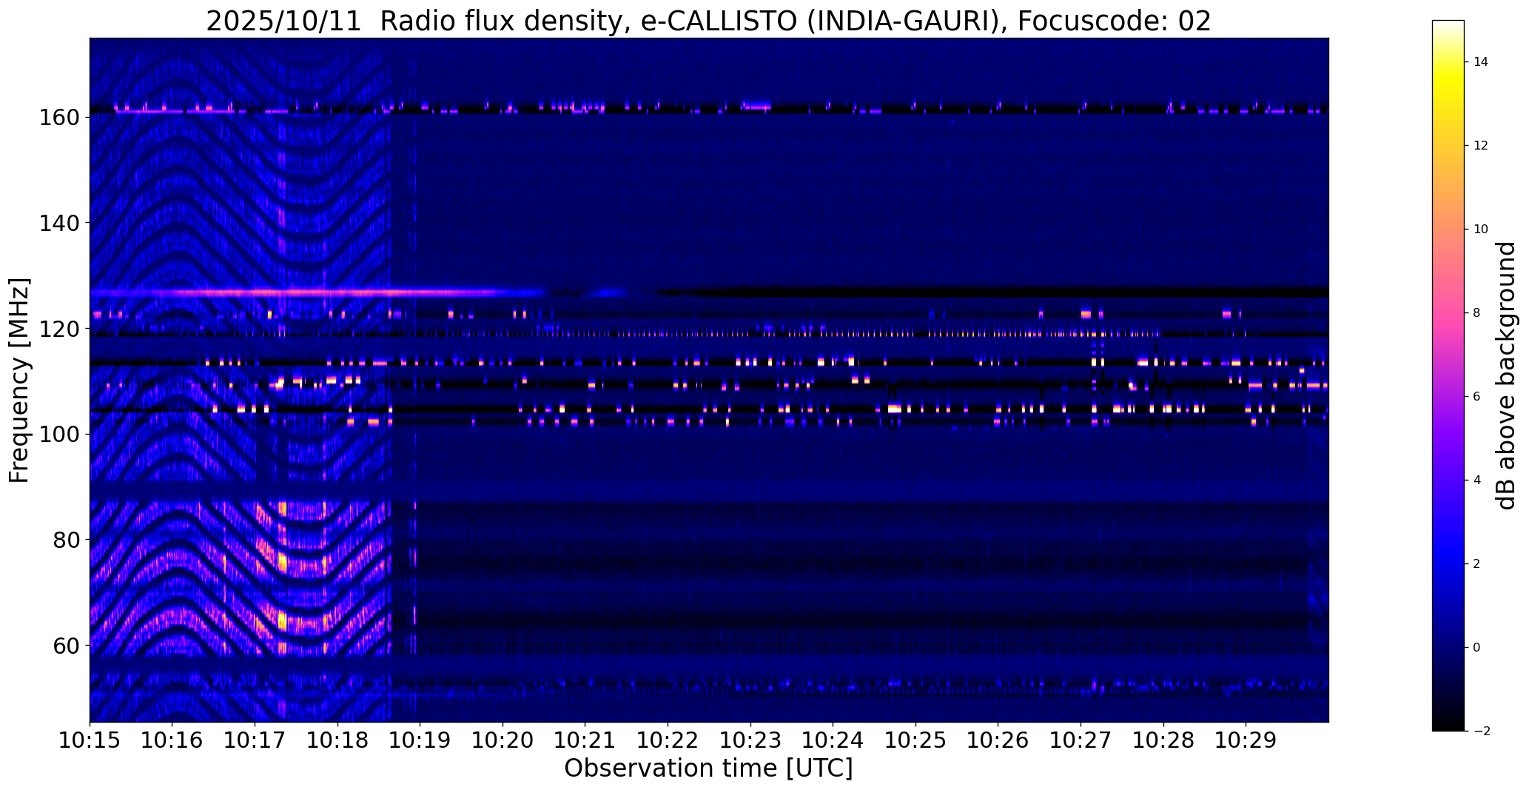Click the 10:25 time tick label
The width and height of the screenshot is (1529, 790).
pyautogui.click(x=916, y=740)
